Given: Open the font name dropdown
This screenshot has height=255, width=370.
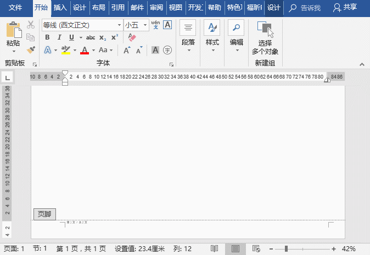Looking at the screenshot, I should click(x=120, y=25).
